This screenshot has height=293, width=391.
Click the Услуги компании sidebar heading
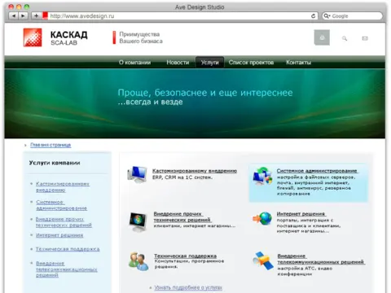point(55,163)
